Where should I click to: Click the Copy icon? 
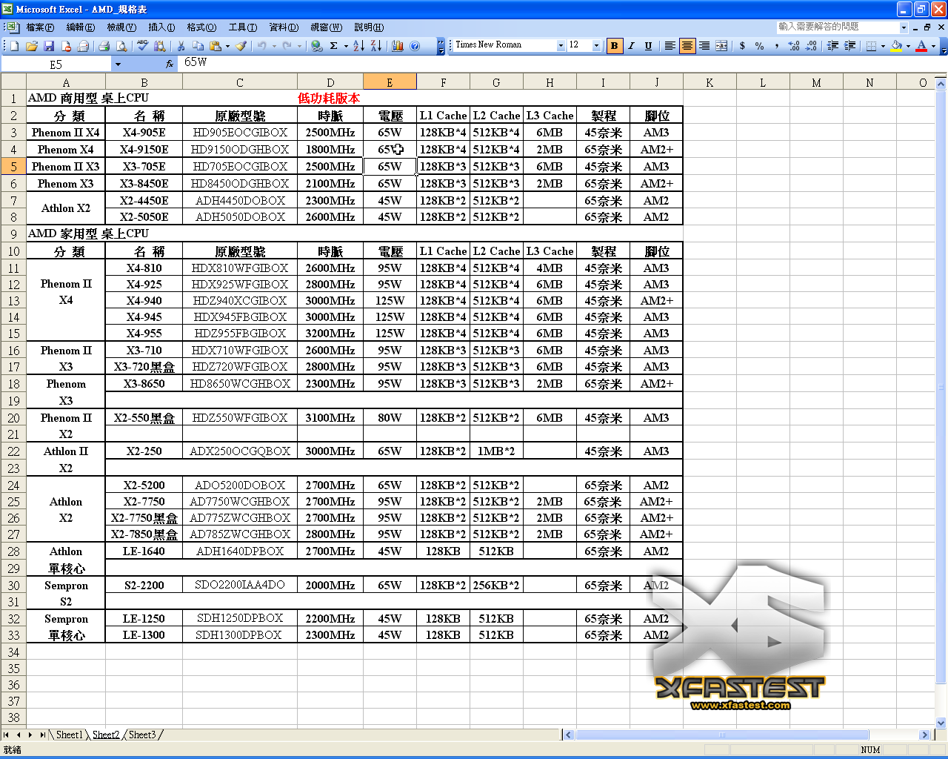pos(198,46)
